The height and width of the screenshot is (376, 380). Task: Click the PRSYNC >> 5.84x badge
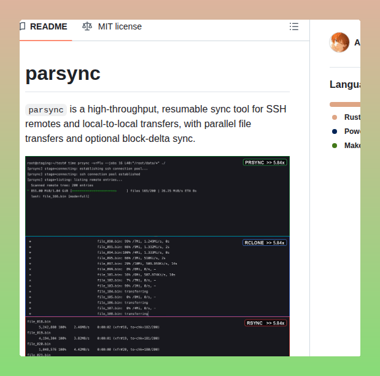265,163
